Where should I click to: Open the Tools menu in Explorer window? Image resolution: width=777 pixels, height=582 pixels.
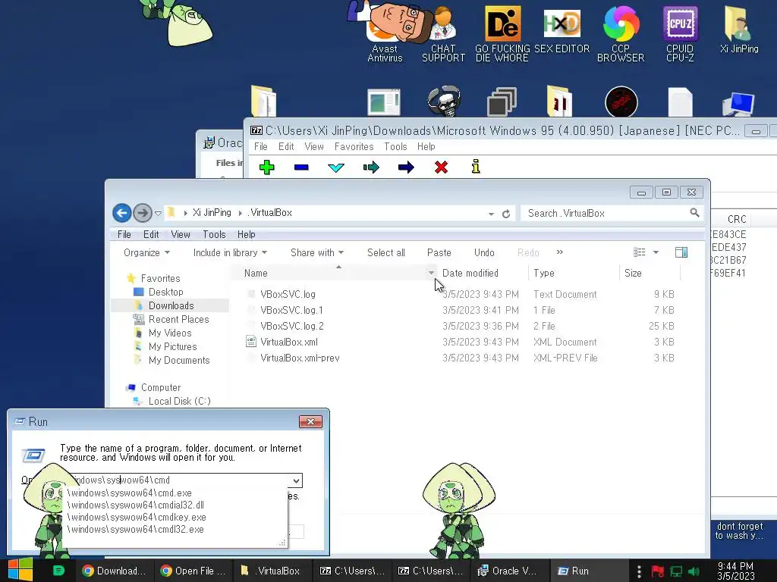pyautogui.click(x=214, y=235)
